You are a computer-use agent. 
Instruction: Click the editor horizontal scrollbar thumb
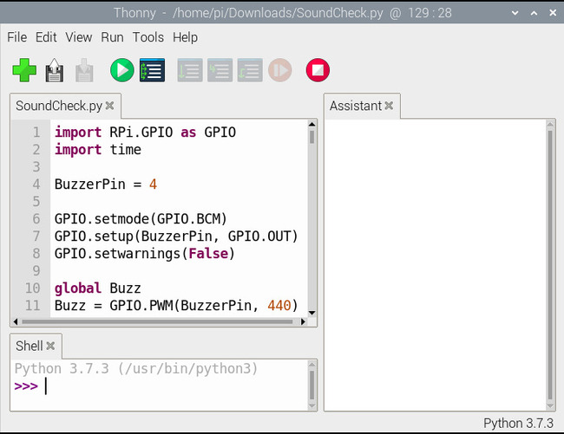point(157,321)
